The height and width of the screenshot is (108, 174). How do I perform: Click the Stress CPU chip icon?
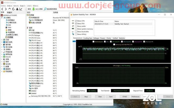[73, 21]
